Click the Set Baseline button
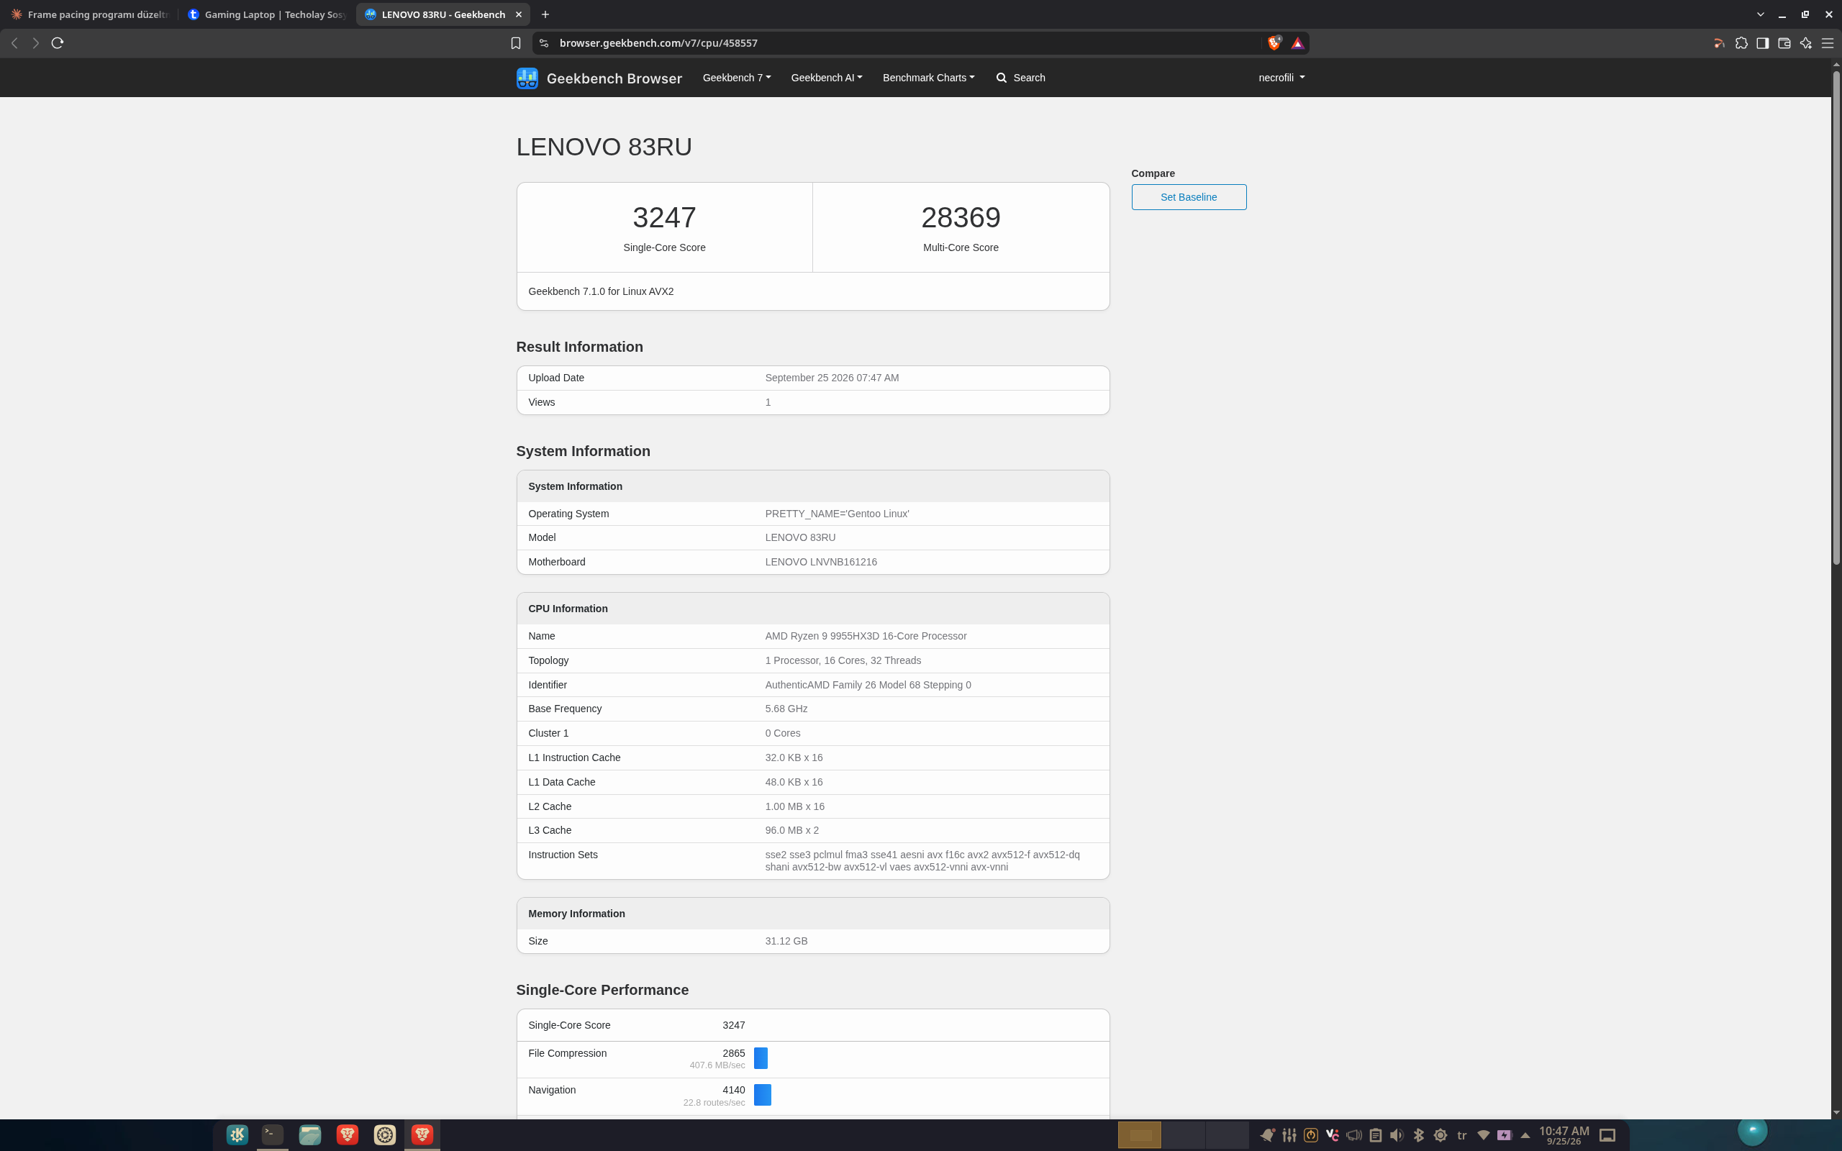This screenshot has height=1151, width=1842. (x=1188, y=197)
